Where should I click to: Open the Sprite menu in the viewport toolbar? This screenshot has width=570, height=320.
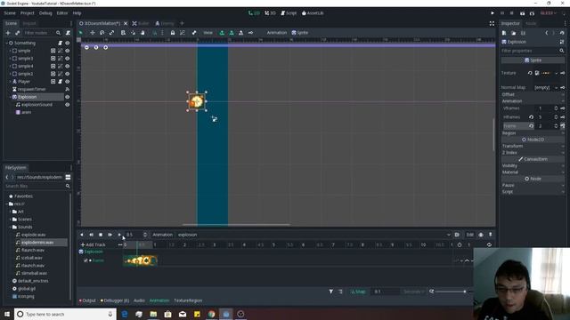[300, 33]
